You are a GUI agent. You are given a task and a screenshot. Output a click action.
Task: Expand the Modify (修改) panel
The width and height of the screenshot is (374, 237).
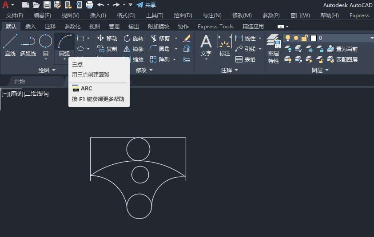point(144,70)
